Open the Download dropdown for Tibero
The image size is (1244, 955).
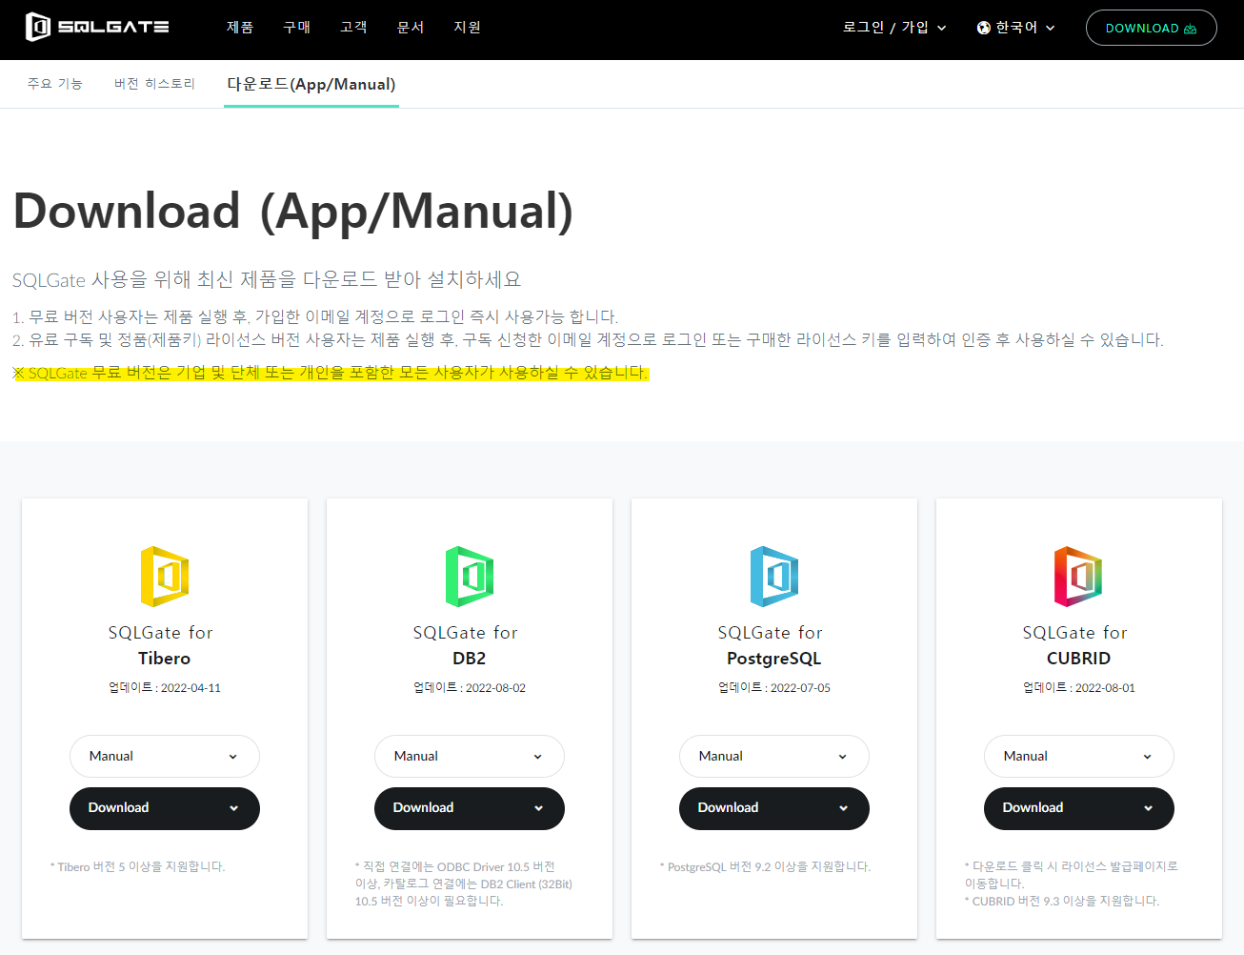pyautogui.click(x=165, y=808)
